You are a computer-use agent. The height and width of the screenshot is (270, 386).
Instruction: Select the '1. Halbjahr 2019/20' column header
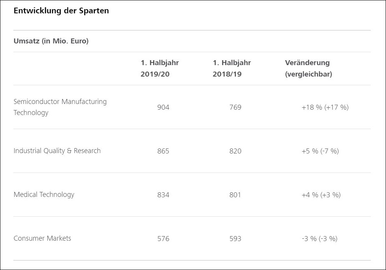click(x=159, y=69)
